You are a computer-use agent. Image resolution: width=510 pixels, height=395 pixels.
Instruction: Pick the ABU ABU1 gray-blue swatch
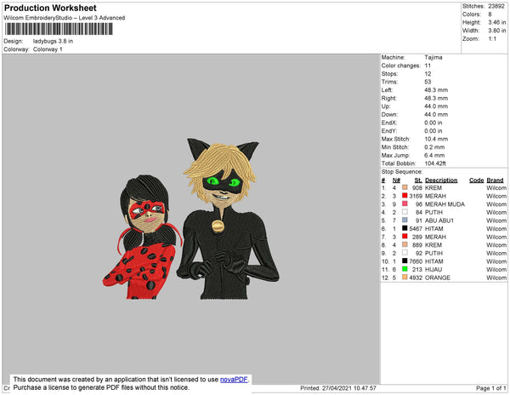pos(405,220)
